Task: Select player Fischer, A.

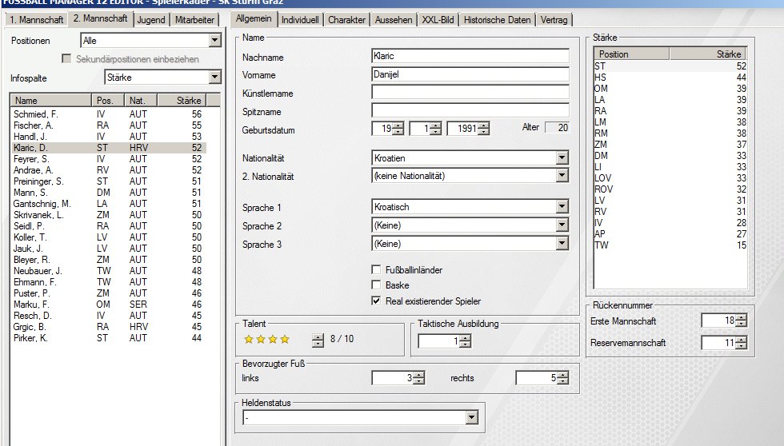Action: pos(109,125)
